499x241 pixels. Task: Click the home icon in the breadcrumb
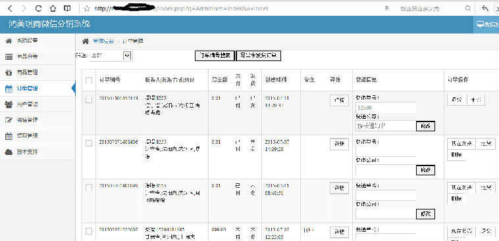tap(85, 41)
